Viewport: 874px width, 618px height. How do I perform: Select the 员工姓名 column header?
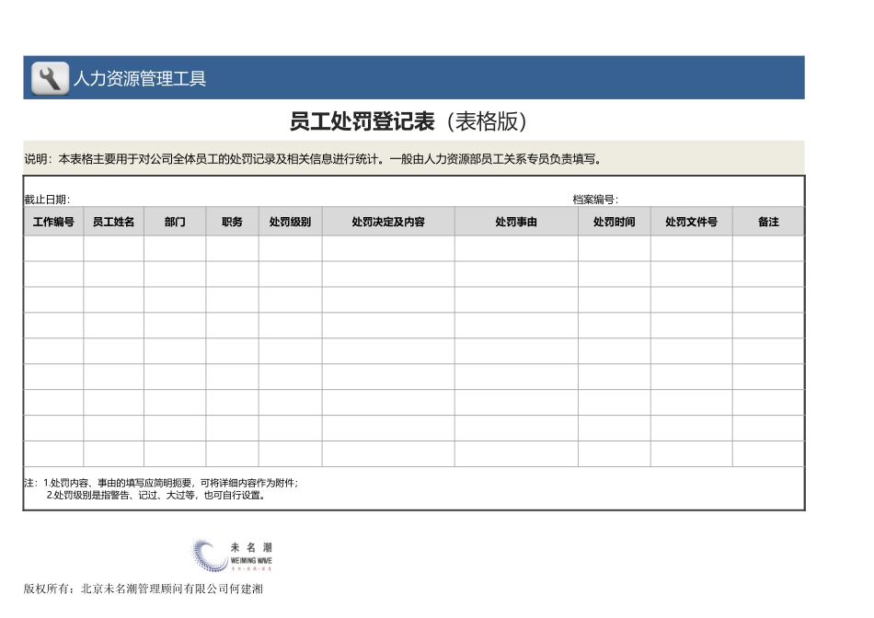coord(113,221)
